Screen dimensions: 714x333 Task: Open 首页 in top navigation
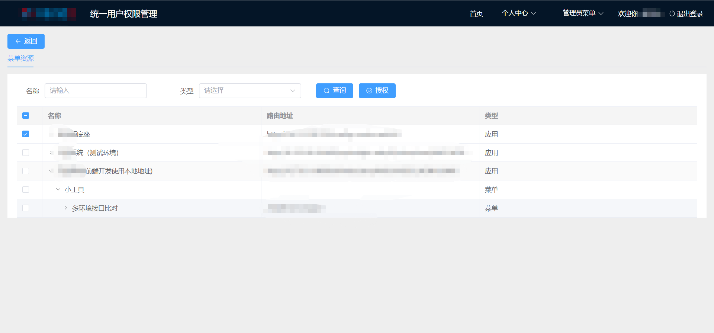[476, 14]
